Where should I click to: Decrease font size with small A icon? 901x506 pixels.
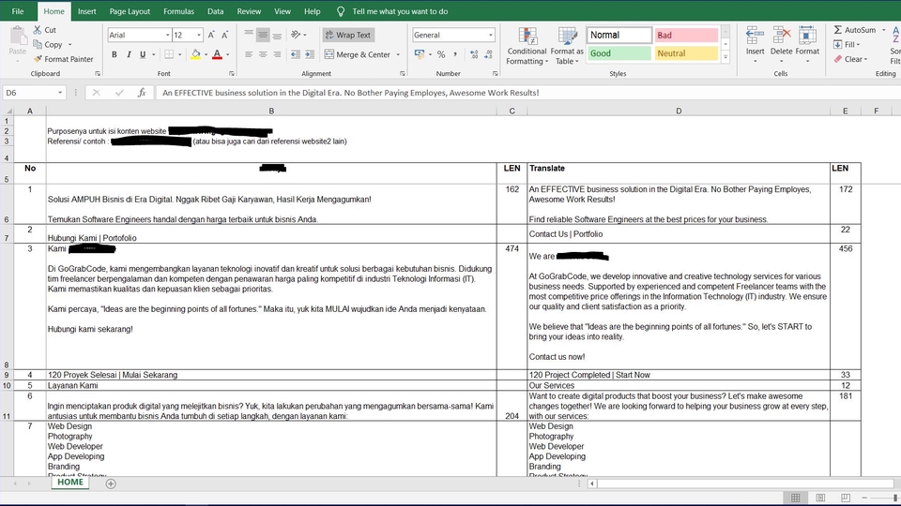[x=224, y=35]
